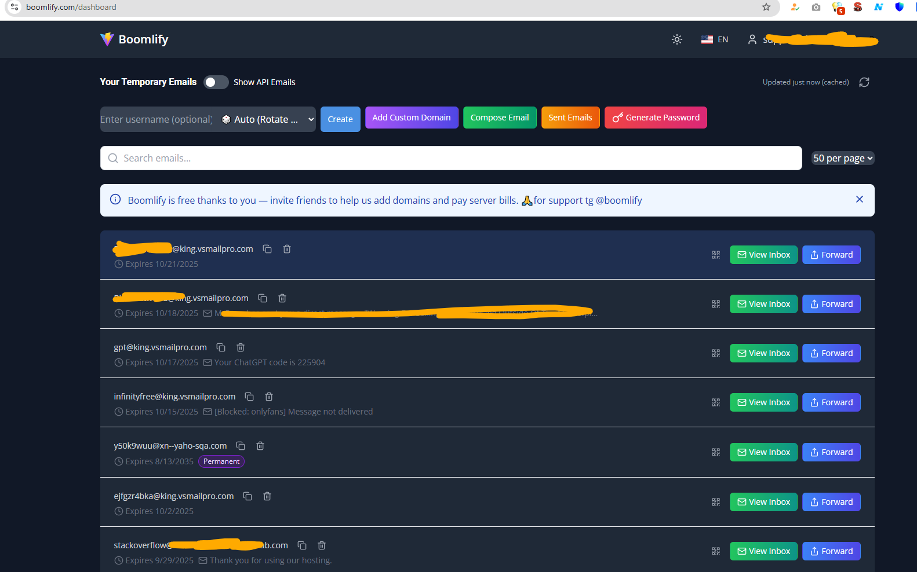Screen dimensions: 917x572
Task: Bookmark this page with the star icon
Action: pos(766,7)
